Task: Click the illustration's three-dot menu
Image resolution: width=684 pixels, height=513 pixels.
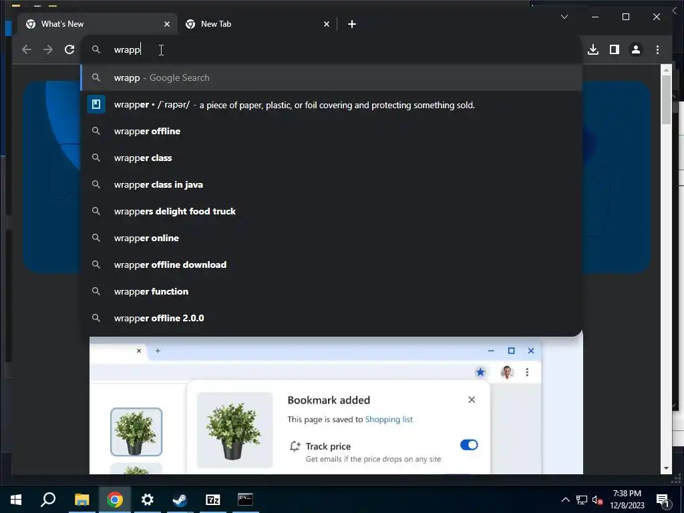Action: [527, 372]
